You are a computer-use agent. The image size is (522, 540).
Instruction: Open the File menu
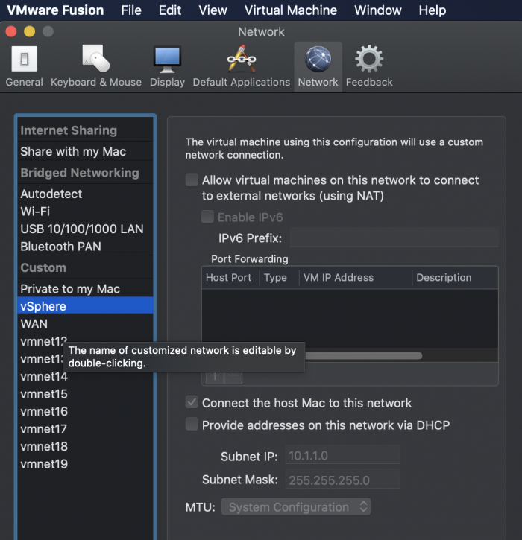coord(131,10)
